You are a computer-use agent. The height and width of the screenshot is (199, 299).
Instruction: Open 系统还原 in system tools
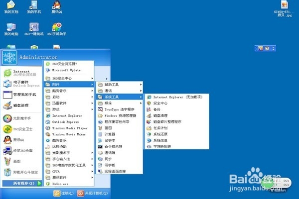[x=177, y=134]
